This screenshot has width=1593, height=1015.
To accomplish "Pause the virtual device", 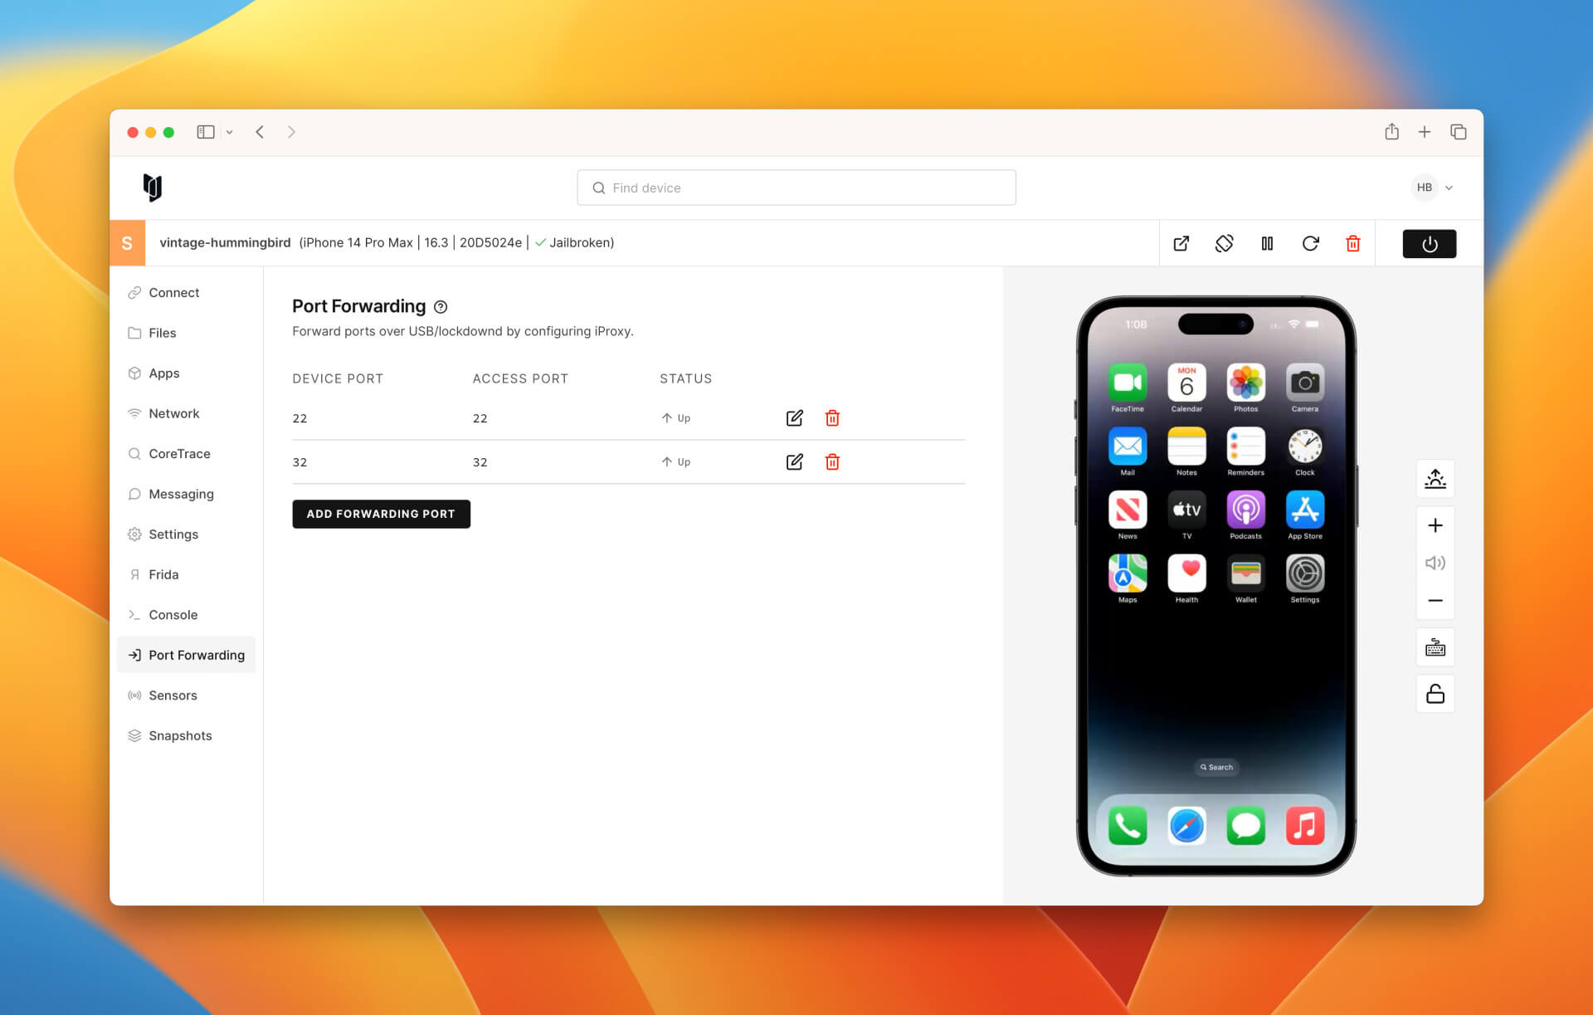I will pos(1267,243).
